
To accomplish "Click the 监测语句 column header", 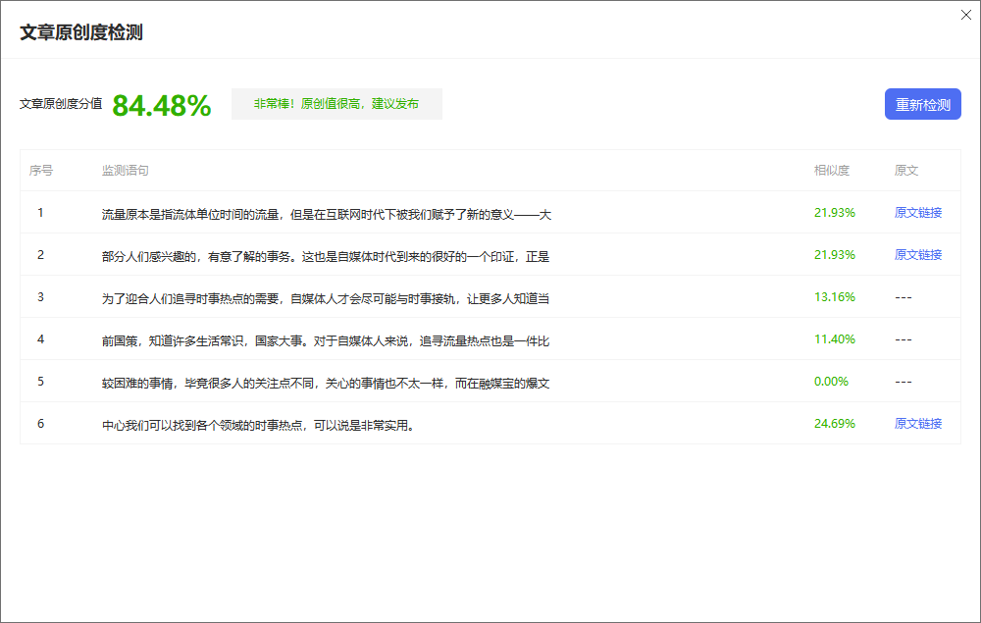I will click(126, 171).
